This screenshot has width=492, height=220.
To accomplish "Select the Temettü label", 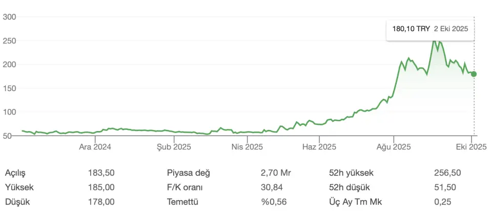I will [182, 202].
